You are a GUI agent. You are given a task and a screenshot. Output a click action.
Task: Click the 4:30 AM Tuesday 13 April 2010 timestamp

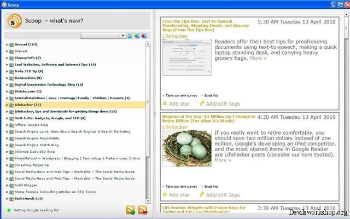point(296,117)
